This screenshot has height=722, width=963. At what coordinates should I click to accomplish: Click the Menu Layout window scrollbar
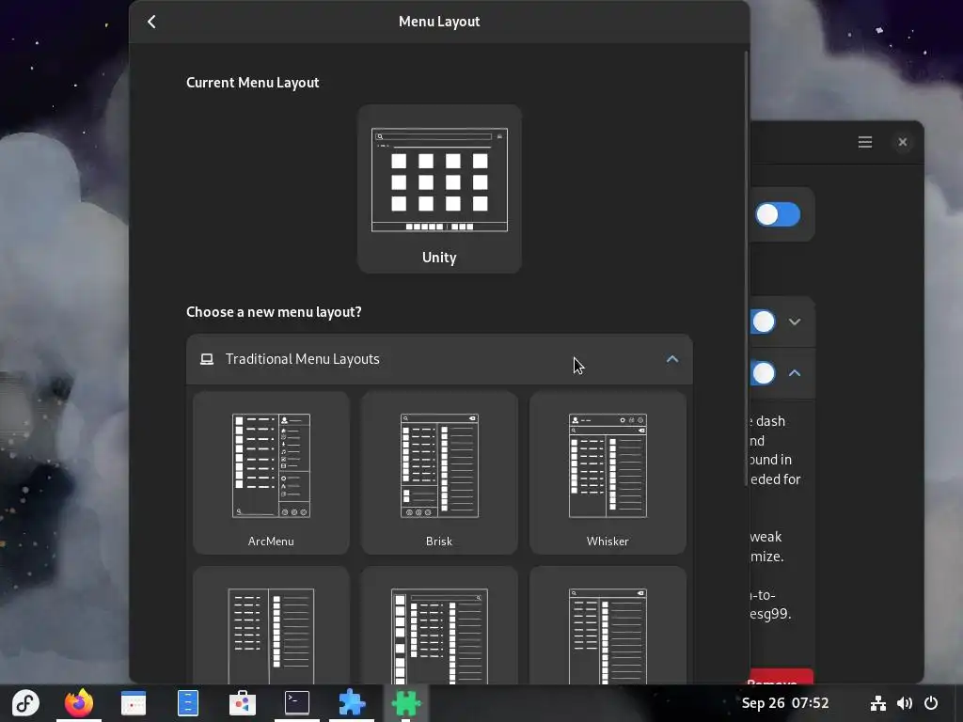746,269
